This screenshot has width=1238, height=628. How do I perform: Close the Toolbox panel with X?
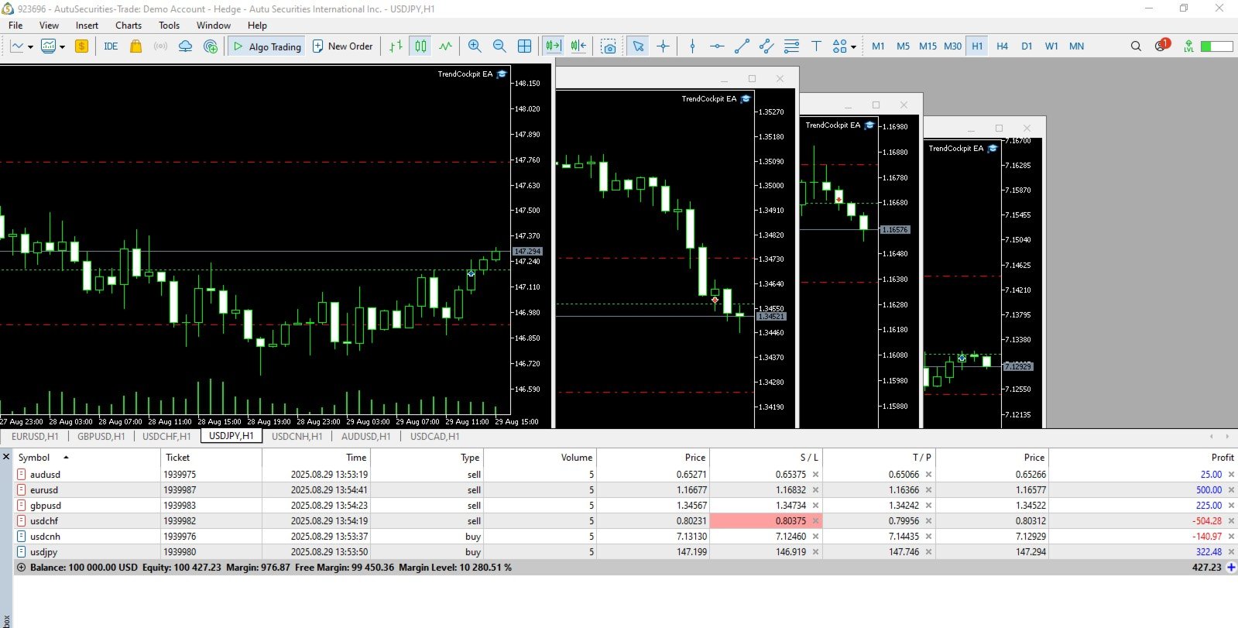click(x=6, y=457)
